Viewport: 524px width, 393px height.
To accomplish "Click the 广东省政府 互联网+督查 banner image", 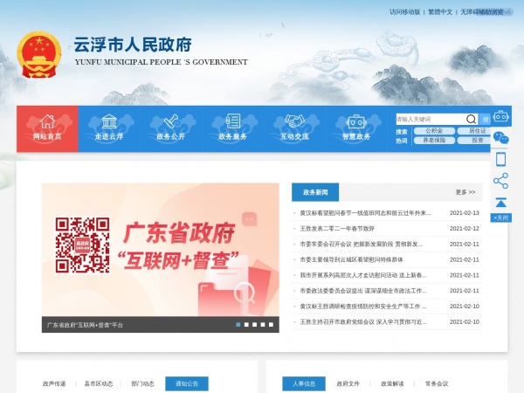I will 161,249.
